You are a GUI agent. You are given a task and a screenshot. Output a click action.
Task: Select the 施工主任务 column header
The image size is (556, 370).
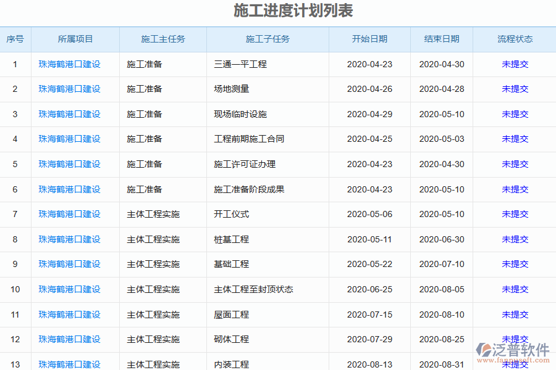pos(162,39)
